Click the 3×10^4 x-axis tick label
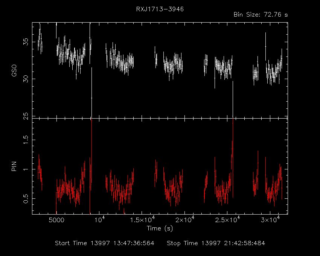 coord(270,219)
